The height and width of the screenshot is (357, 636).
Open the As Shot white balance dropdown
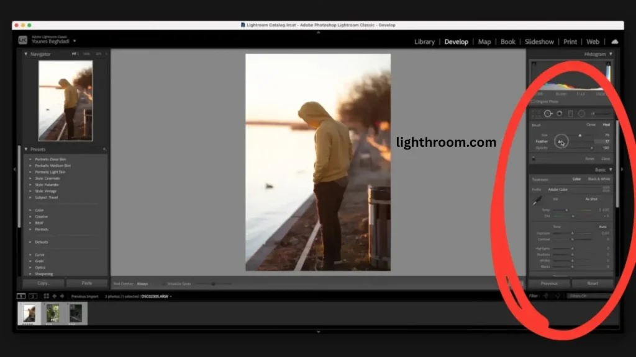pos(591,199)
